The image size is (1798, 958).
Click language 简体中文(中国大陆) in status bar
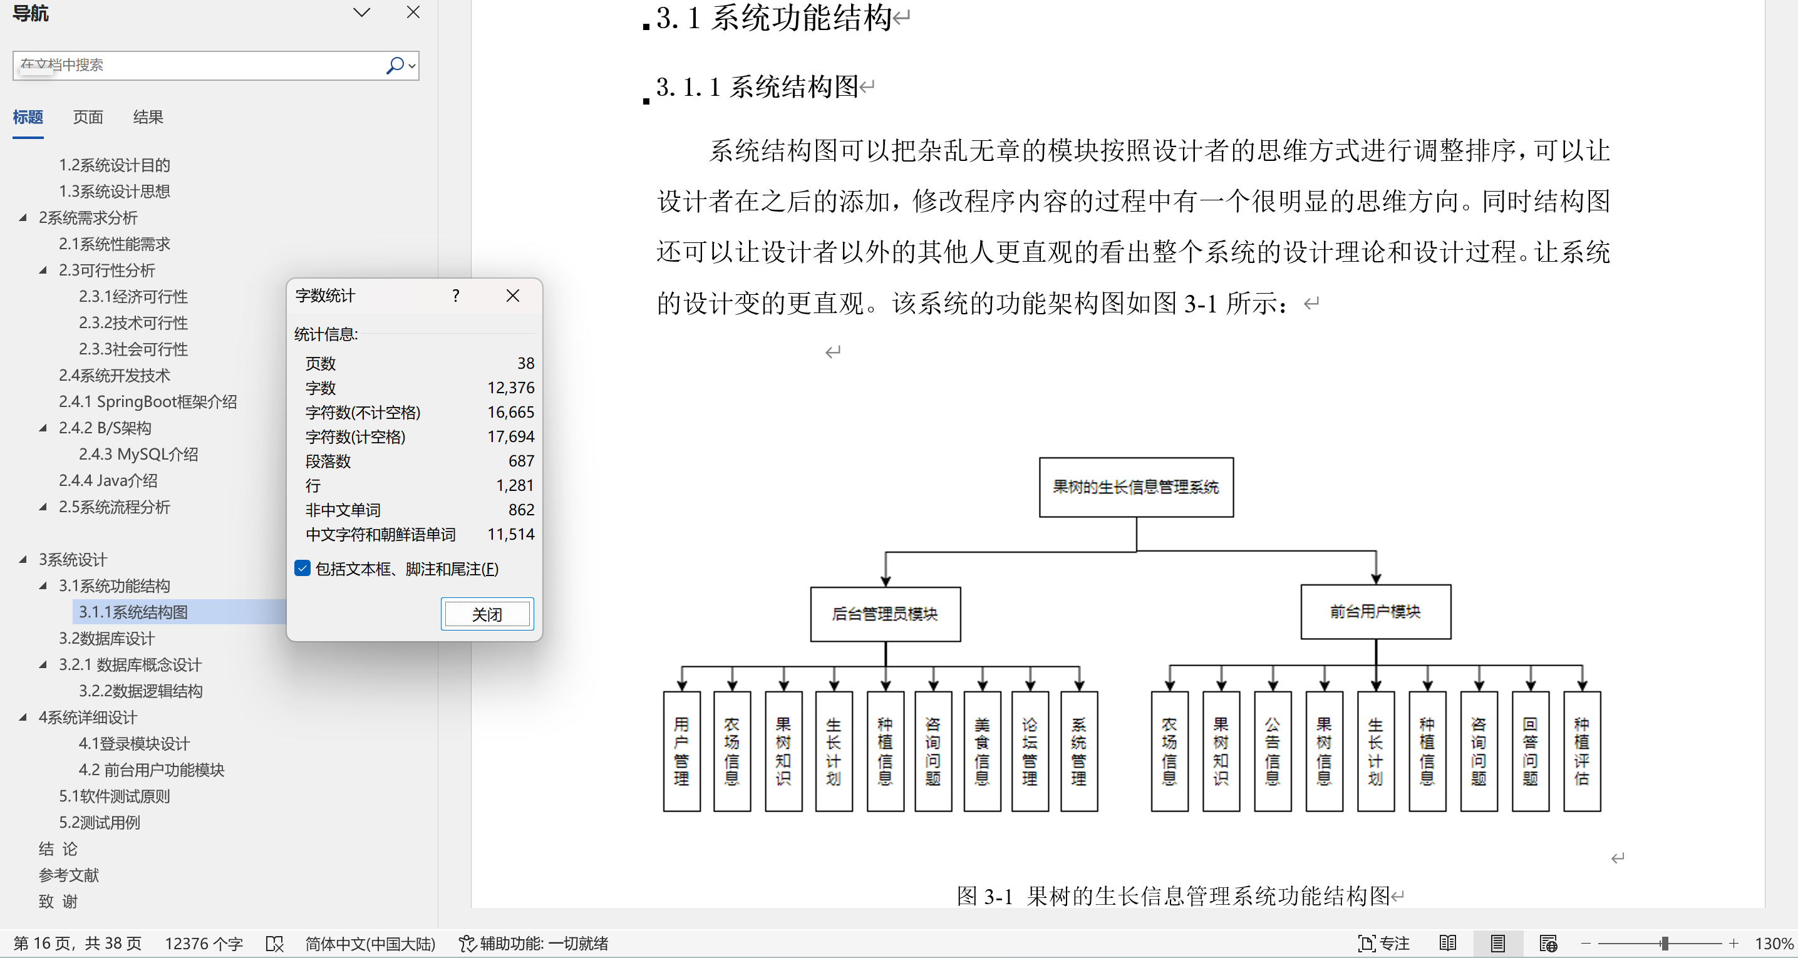coord(371,944)
